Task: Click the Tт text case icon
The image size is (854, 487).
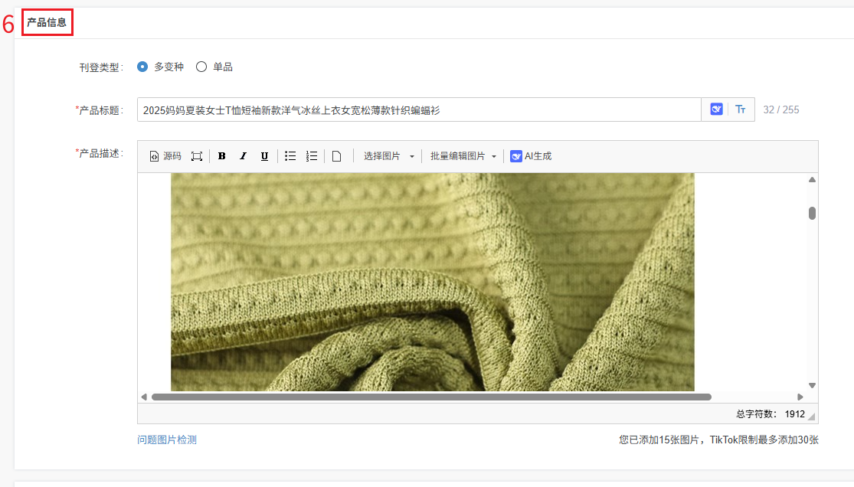Action: point(741,109)
